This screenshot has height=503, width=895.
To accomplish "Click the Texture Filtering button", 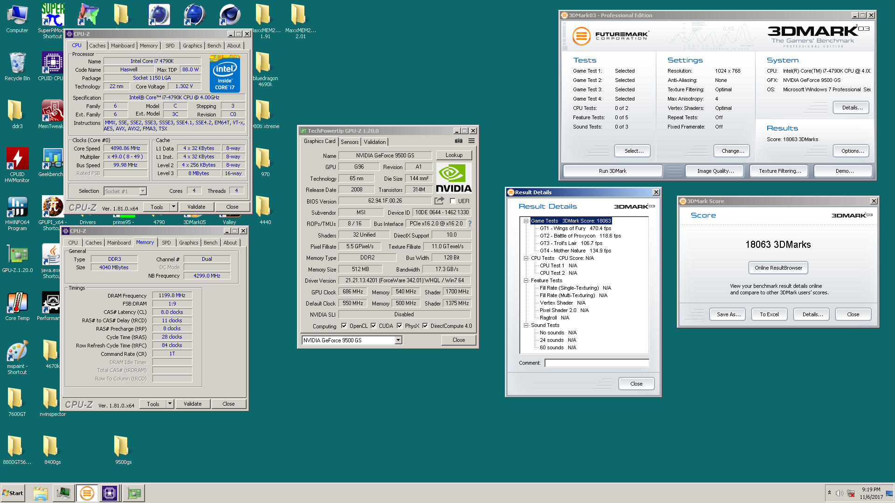I will tap(780, 171).
